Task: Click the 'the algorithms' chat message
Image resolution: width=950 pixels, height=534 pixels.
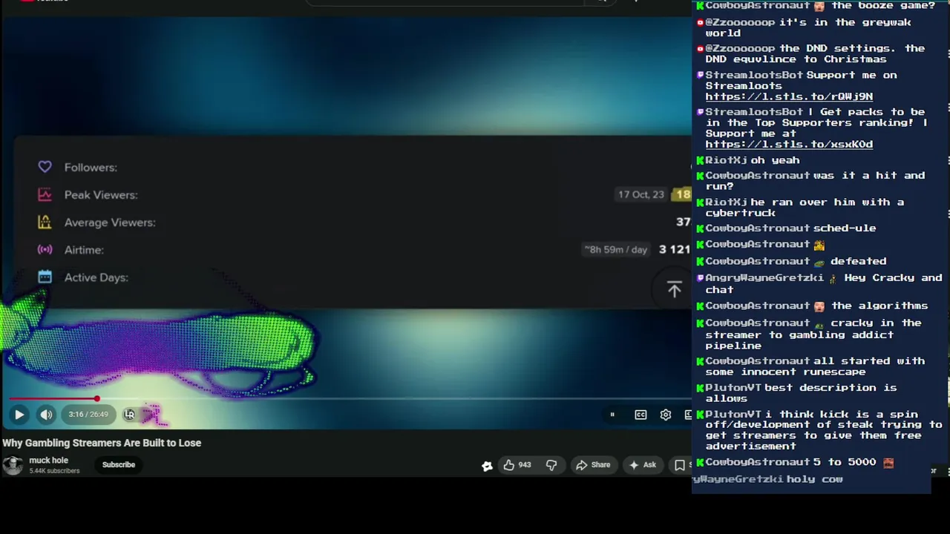Action: 879,306
